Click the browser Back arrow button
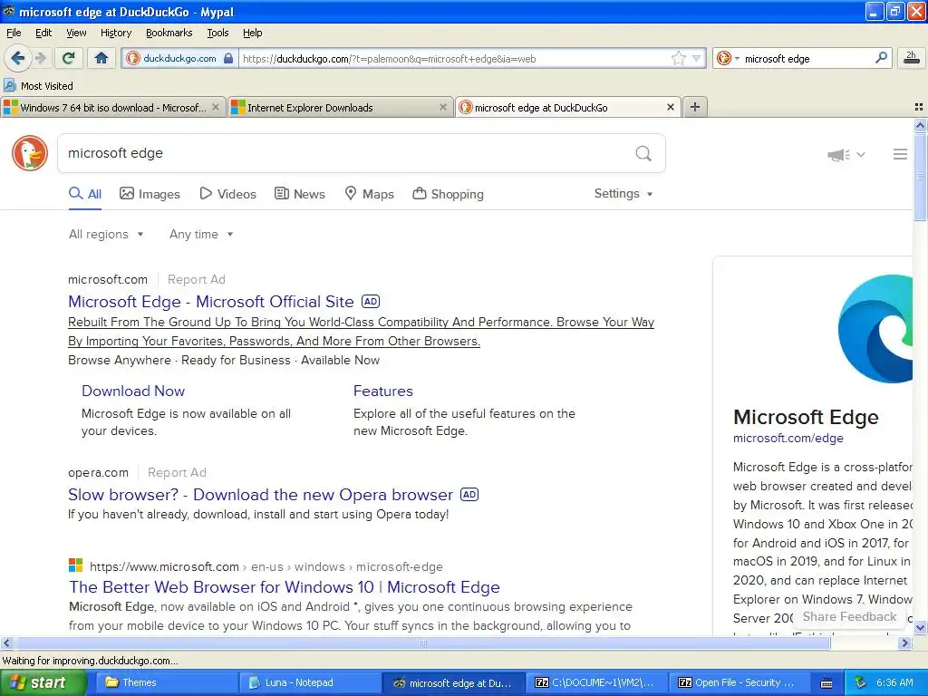The image size is (928, 696). tap(18, 58)
